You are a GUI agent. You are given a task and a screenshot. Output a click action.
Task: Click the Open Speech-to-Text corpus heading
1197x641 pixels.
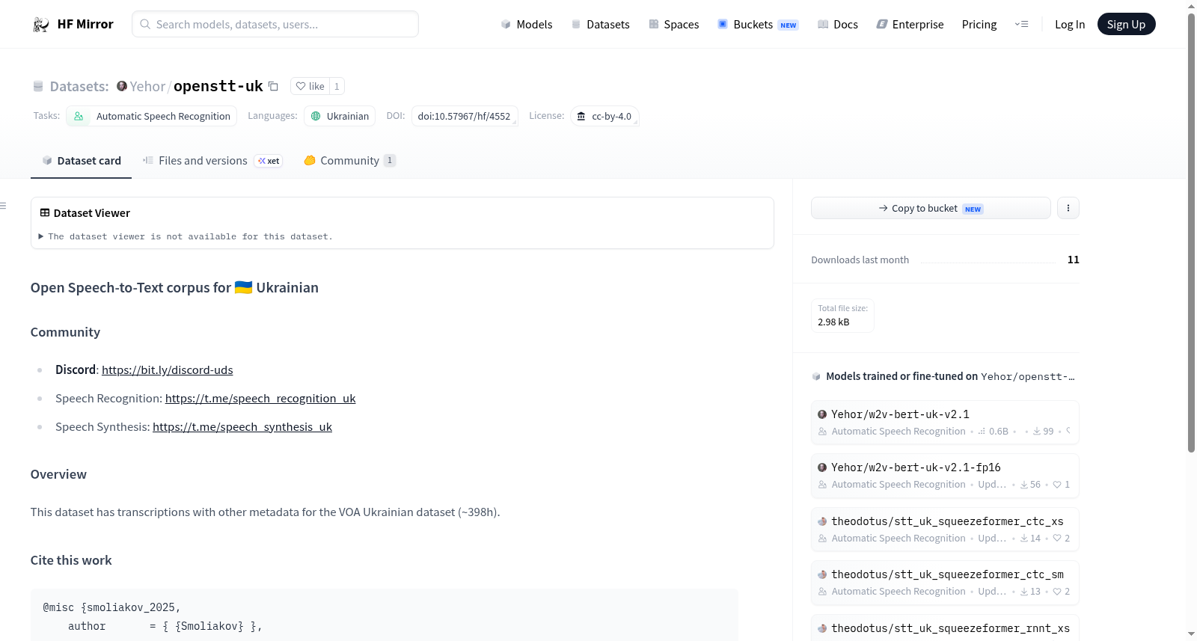coord(174,288)
